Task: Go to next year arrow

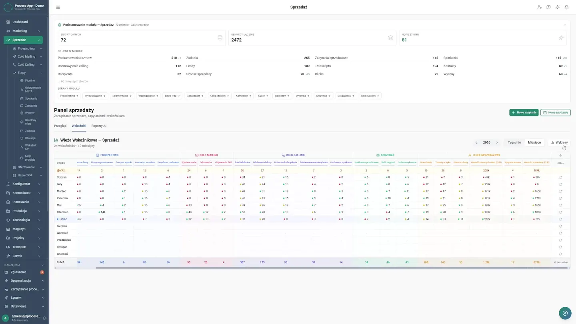Action: coord(497,142)
